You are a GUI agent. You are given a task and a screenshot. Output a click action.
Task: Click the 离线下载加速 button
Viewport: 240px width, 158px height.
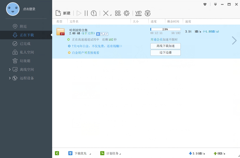pos(165,46)
